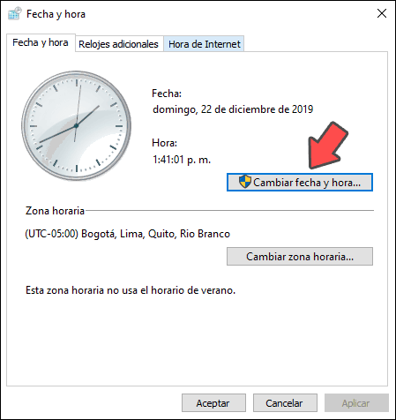The width and height of the screenshot is (396, 420).
Task: Click the horario de verano notice text
Action: [131, 290]
